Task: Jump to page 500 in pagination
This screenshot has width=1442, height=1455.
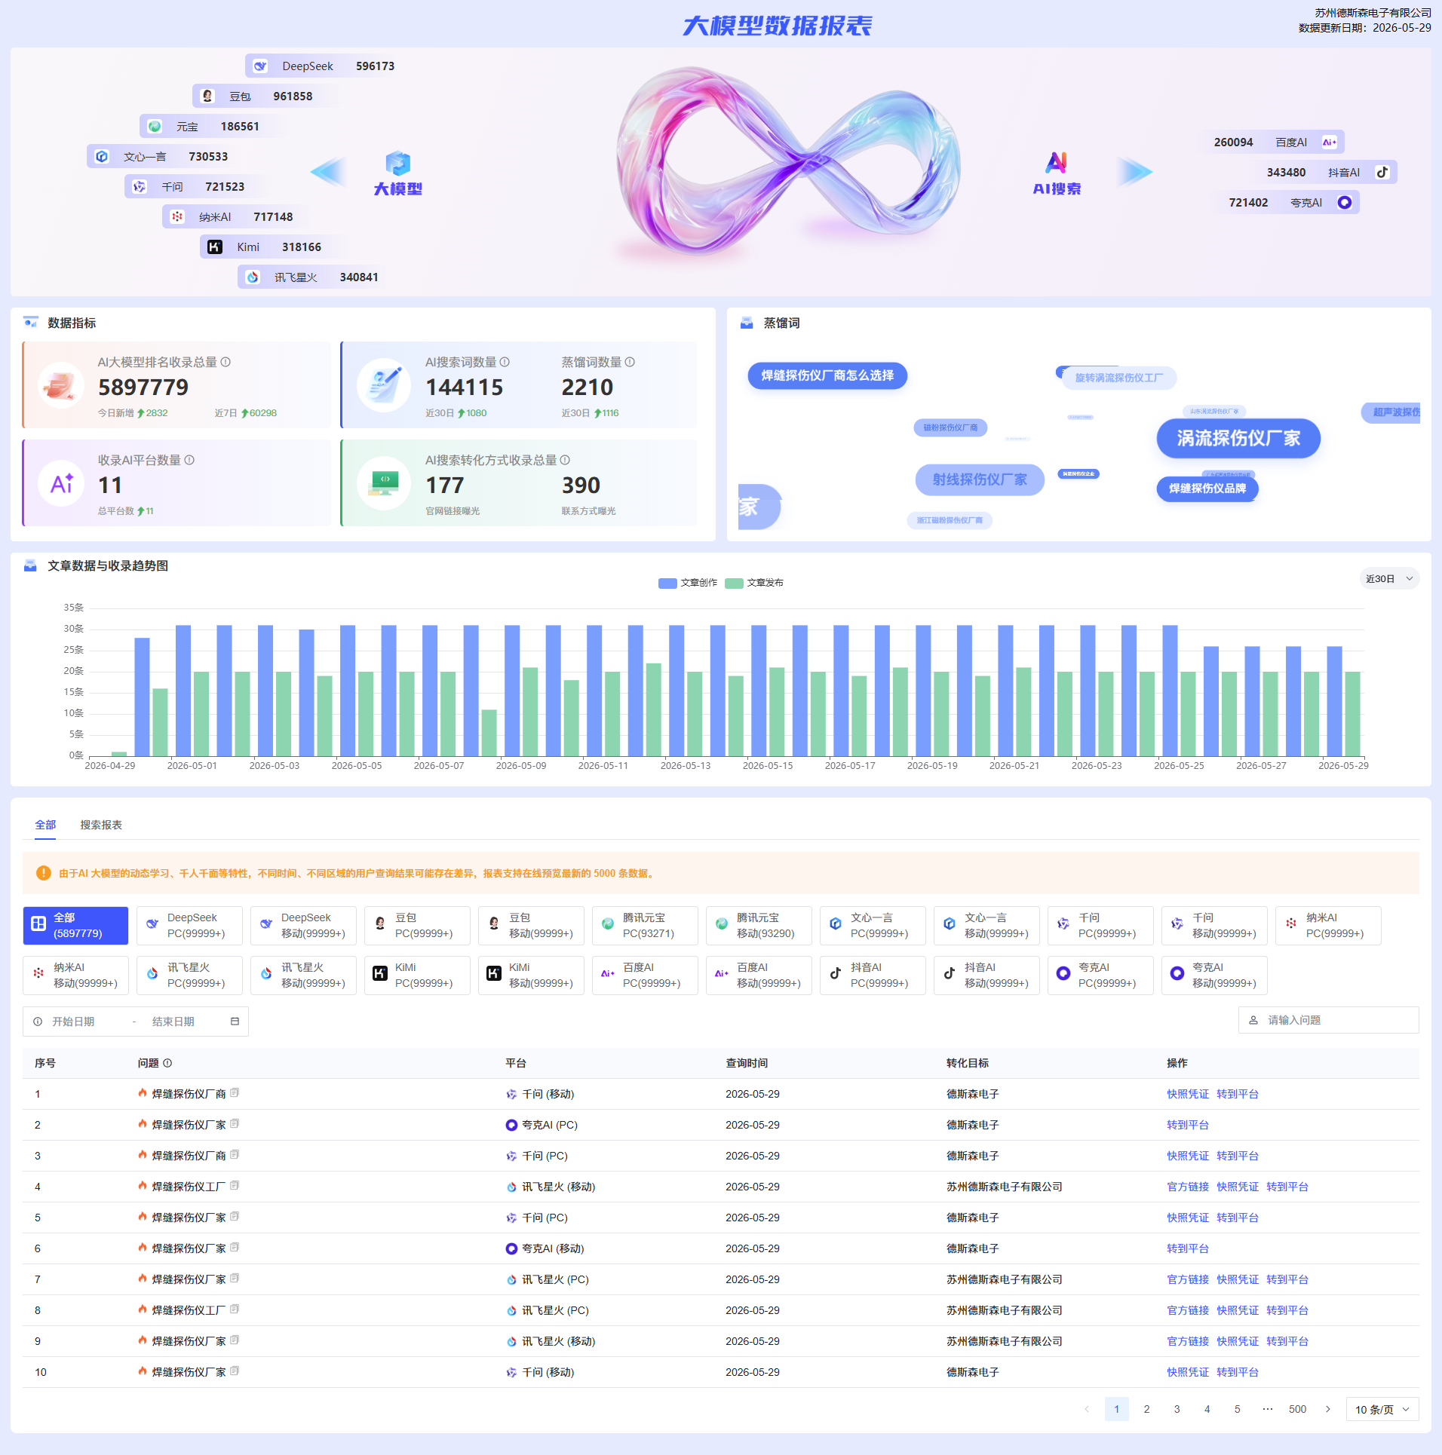Action: click(1298, 1409)
